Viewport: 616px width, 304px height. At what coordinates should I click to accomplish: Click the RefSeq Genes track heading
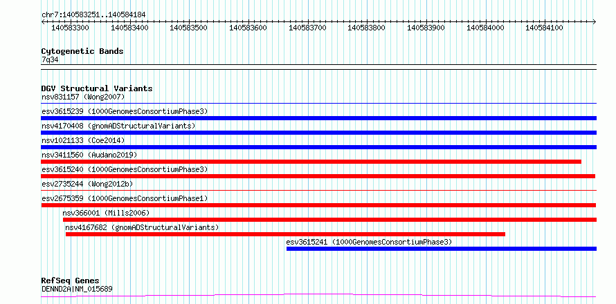70,281
